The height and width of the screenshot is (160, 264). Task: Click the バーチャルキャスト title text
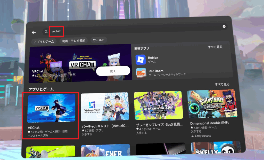[105, 126]
